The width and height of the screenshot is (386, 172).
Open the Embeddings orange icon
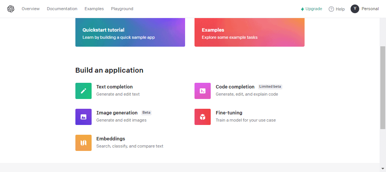tap(83, 143)
